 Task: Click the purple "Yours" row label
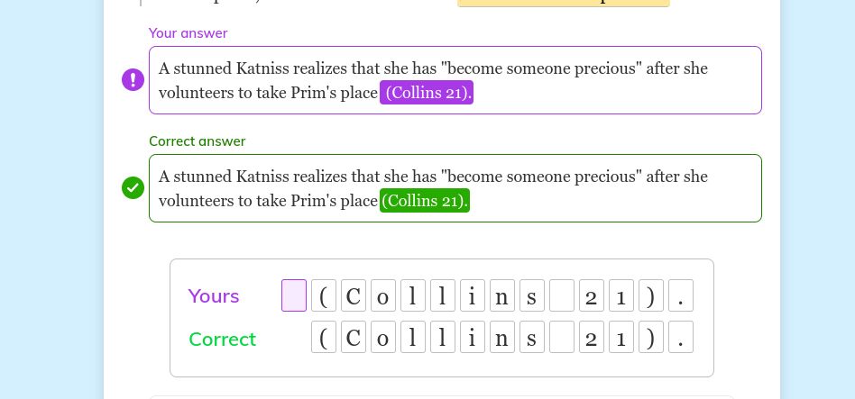coord(214,296)
